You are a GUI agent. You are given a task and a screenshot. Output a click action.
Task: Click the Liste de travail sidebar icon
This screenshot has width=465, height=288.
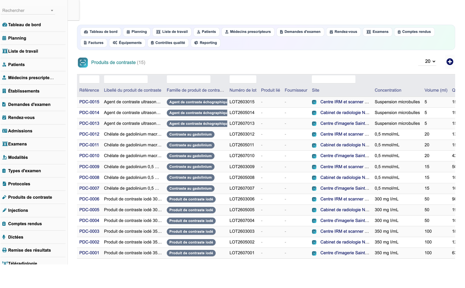click(5, 51)
